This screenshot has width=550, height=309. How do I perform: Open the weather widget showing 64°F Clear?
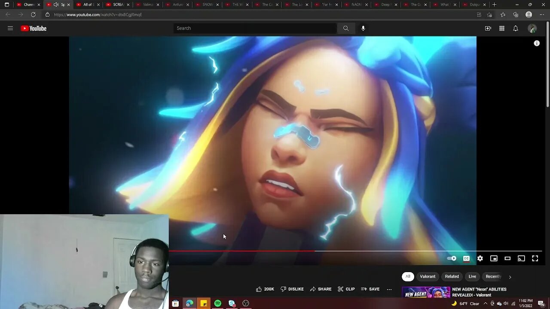465,303
